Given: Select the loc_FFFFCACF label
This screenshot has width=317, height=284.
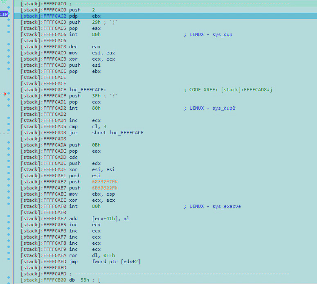Looking at the screenshot, I should click(88, 90).
